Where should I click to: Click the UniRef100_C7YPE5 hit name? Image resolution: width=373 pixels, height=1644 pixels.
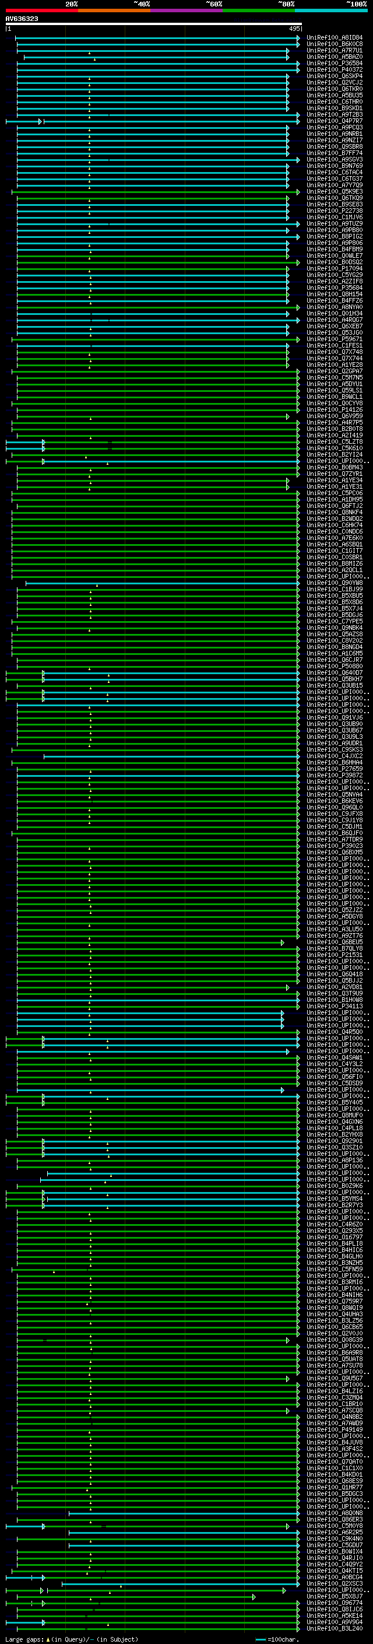334,622
